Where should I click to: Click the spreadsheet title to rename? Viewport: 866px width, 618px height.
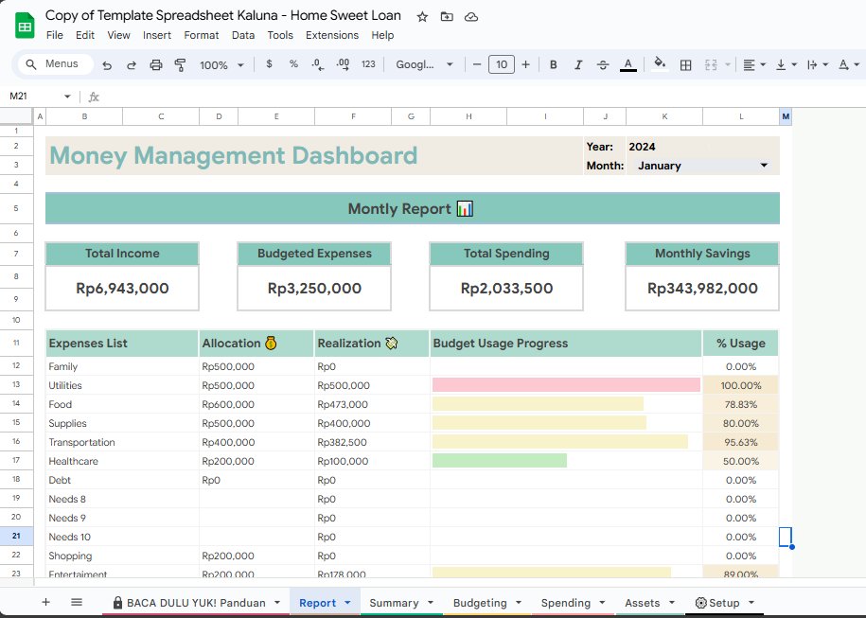point(223,15)
